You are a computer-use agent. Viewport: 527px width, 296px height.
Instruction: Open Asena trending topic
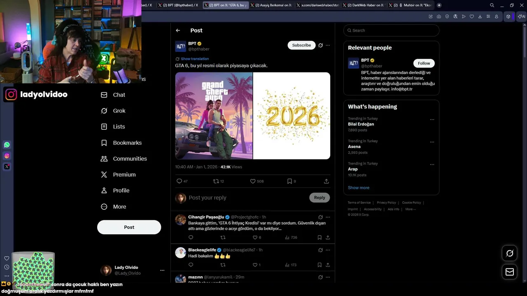coord(354,147)
